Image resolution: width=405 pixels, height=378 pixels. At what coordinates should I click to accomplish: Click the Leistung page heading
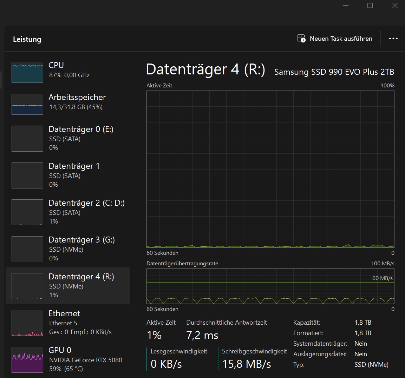[x=27, y=39]
